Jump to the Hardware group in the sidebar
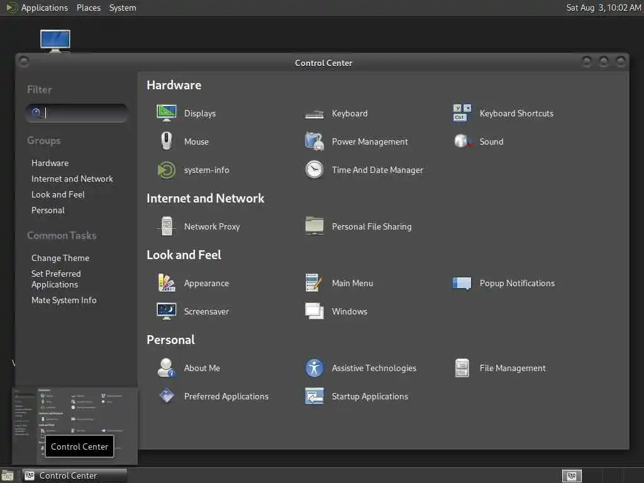Viewport: 644px width, 483px height. click(50, 163)
